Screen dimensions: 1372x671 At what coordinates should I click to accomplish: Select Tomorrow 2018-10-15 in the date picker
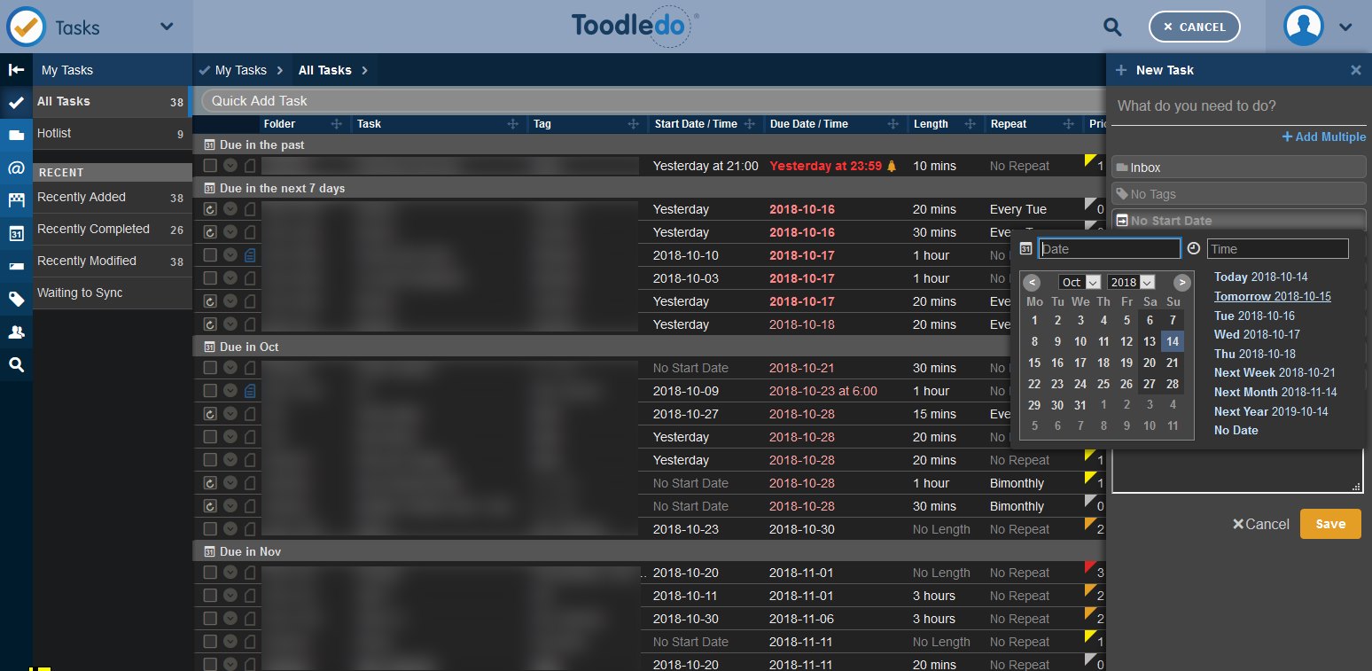coord(1272,296)
